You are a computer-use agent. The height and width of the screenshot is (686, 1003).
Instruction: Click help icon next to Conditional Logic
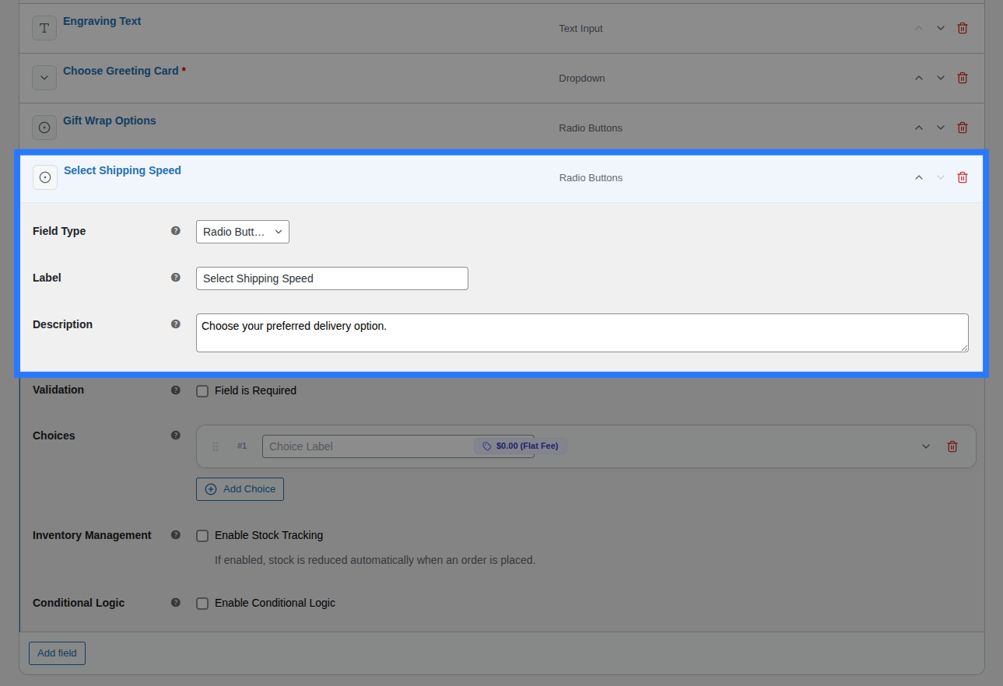176,602
